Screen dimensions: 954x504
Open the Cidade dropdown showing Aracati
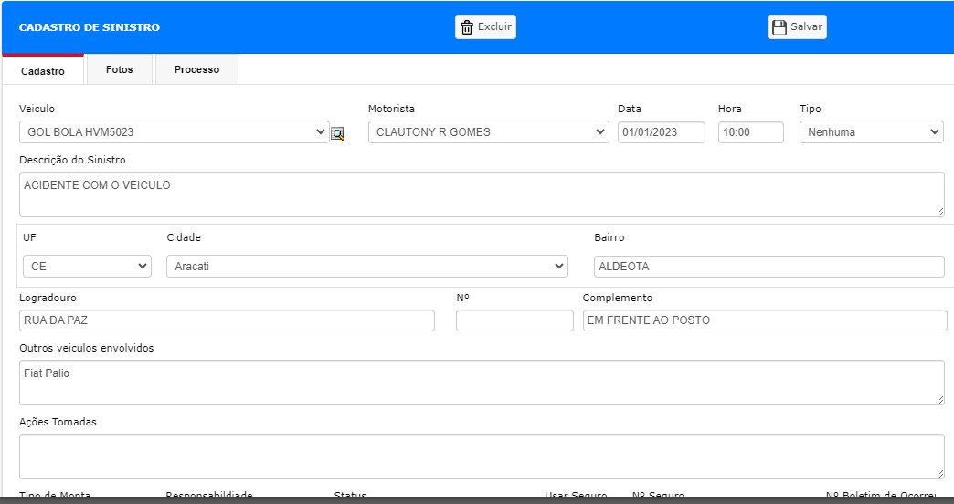366,267
